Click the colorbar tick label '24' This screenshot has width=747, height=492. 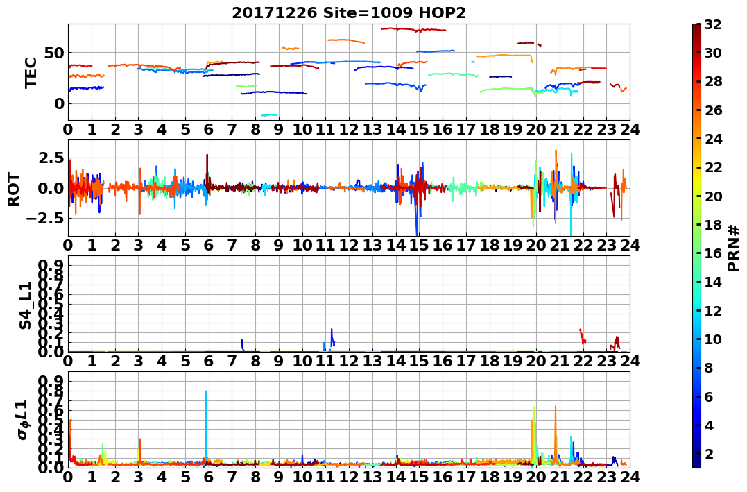(x=713, y=139)
